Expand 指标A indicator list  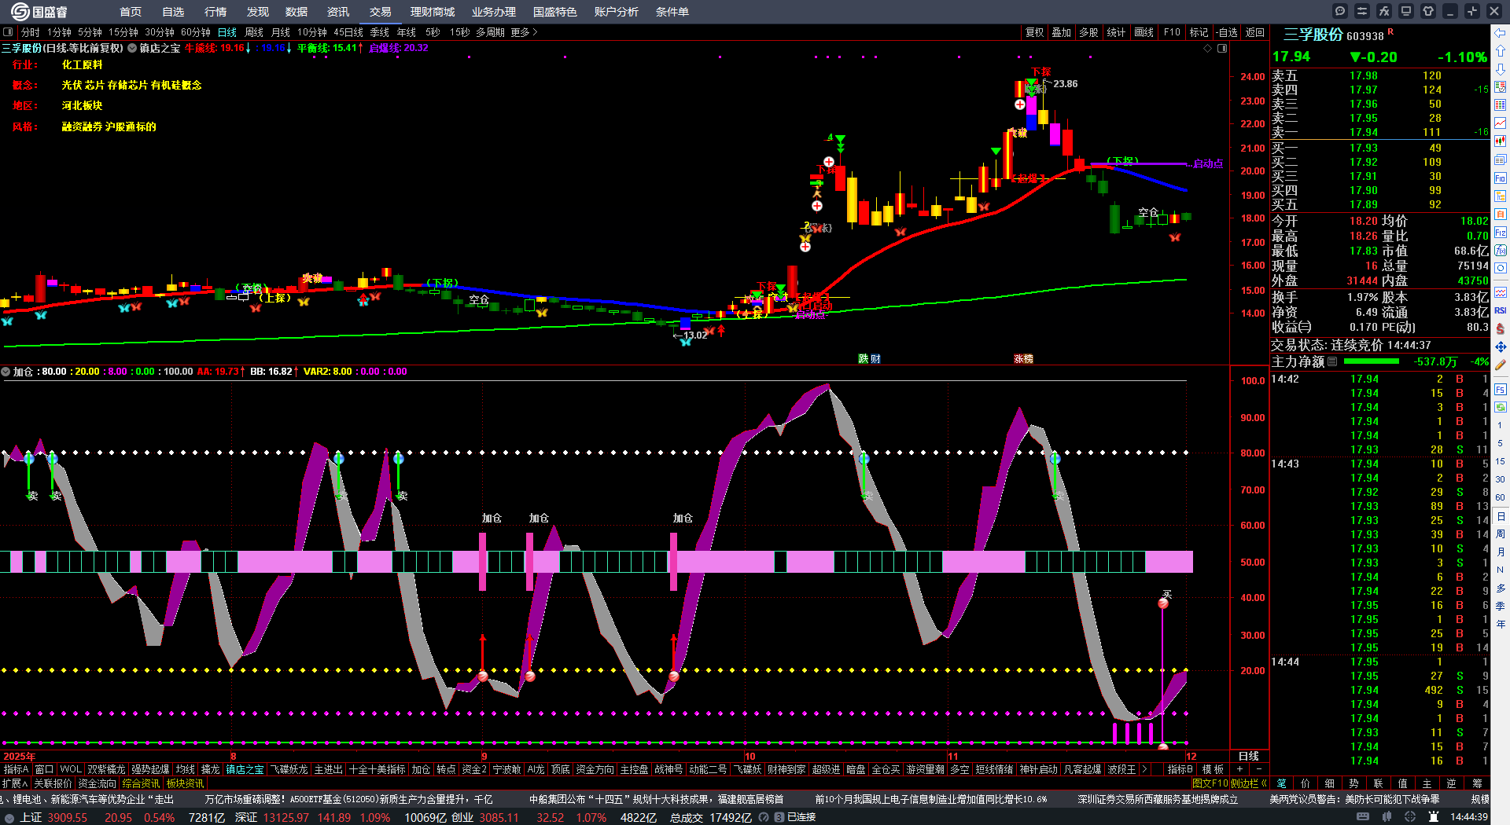tap(16, 769)
